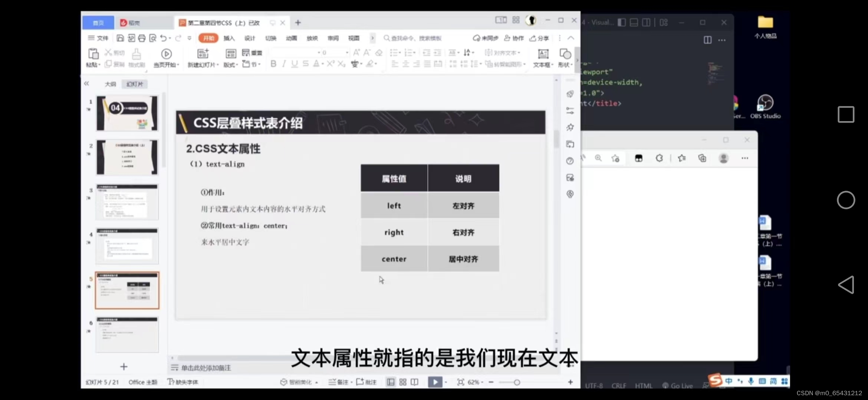Open the Transitions (切换) ribbon tab

click(x=271, y=38)
